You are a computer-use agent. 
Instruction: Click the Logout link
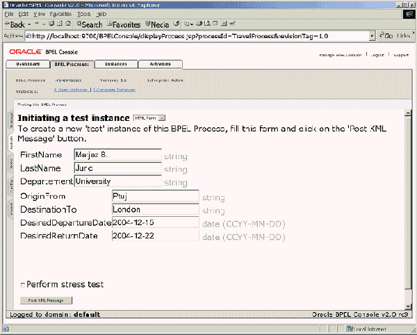click(x=377, y=55)
